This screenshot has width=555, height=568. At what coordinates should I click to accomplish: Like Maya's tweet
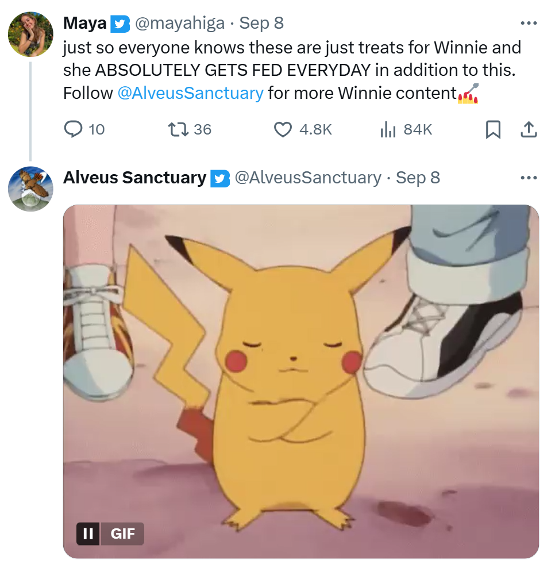point(282,130)
